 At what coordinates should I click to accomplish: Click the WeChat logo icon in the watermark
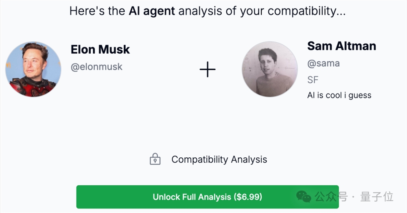[304, 197]
